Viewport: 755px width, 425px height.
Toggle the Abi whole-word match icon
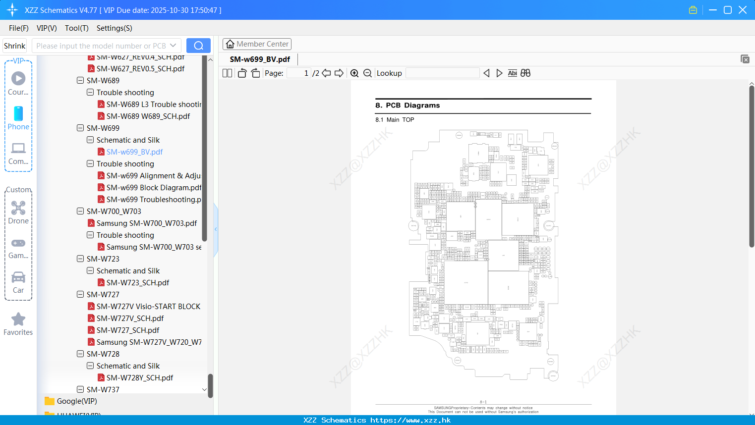tap(512, 73)
